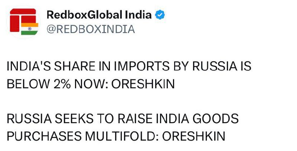The image size is (297, 151).
Task: Click the blue verified badge
Action: coord(160,15)
